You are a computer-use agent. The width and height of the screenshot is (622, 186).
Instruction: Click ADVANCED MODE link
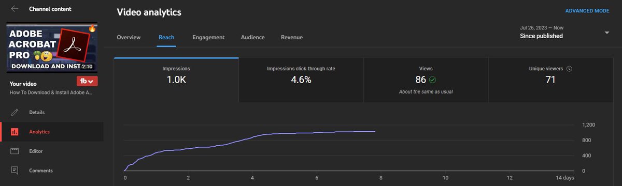[x=587, y=11]
